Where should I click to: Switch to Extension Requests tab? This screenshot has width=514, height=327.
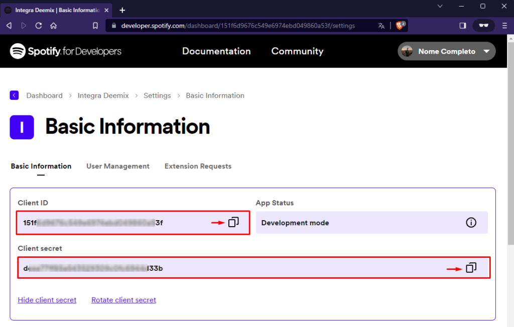point(198,166)
